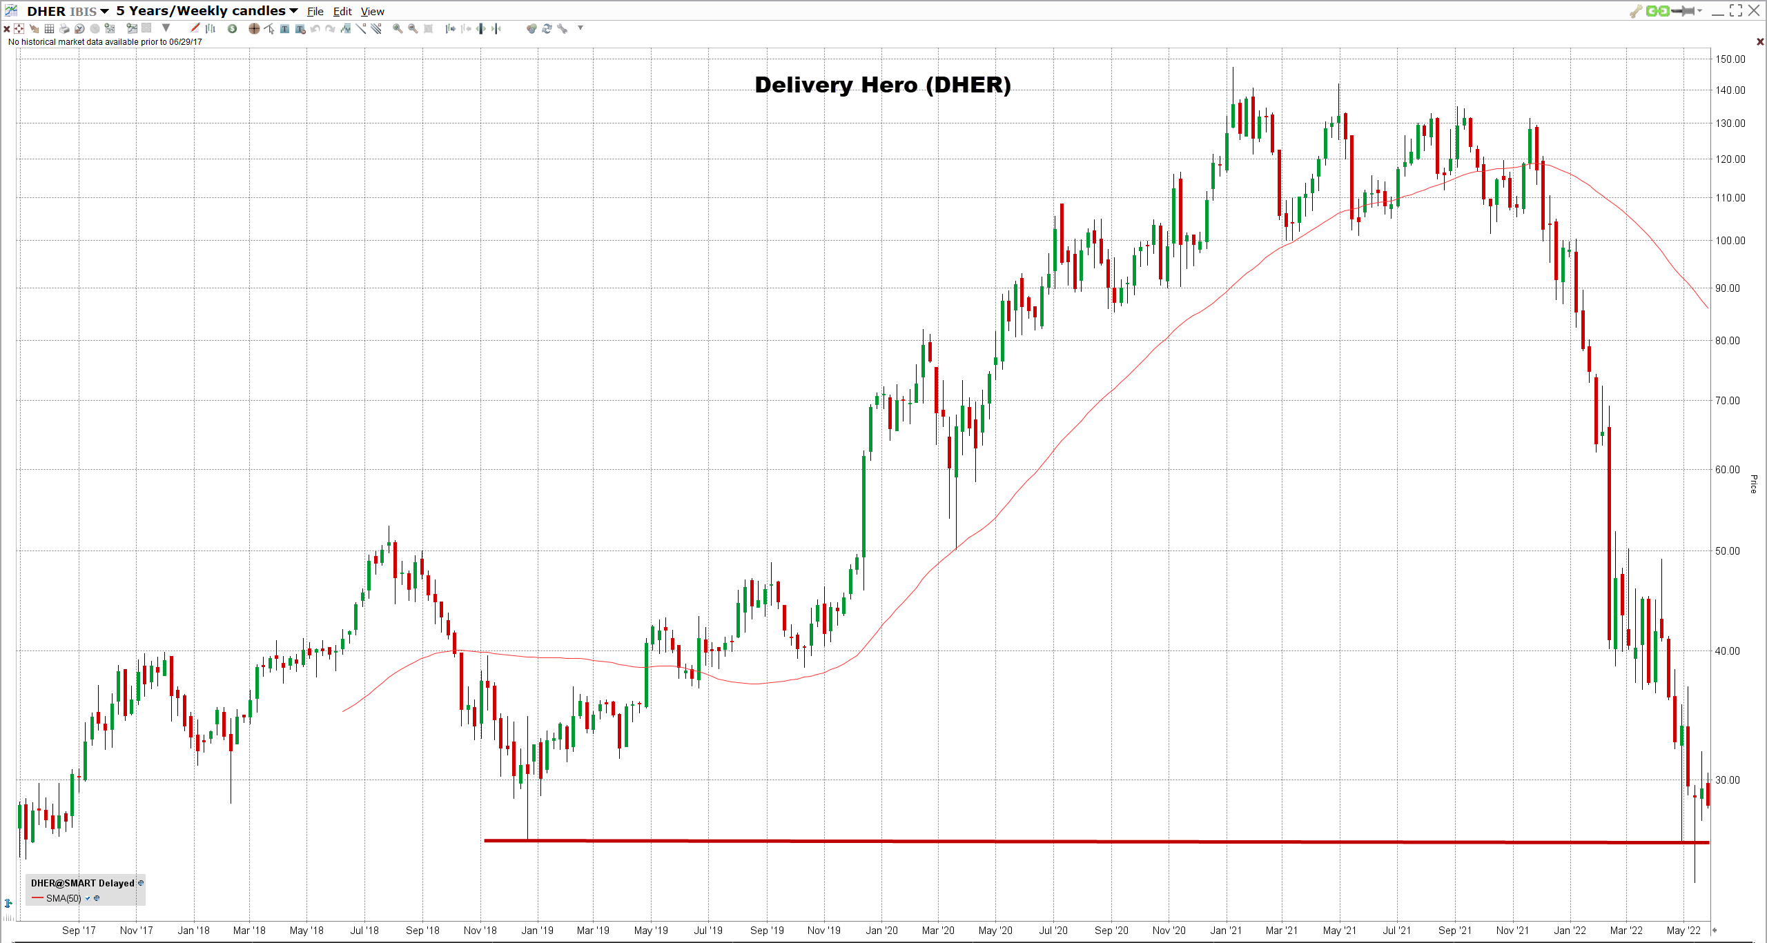The width and height of the screenshot is (1767, 943).
Task: Click the bars-with-right-arrow time axis icon
Action: [450, 28]
